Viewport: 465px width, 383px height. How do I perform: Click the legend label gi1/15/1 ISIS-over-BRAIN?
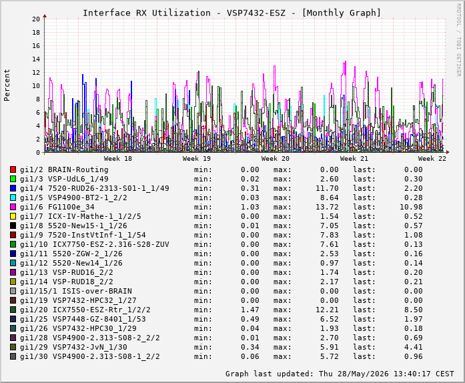point(76,292)
